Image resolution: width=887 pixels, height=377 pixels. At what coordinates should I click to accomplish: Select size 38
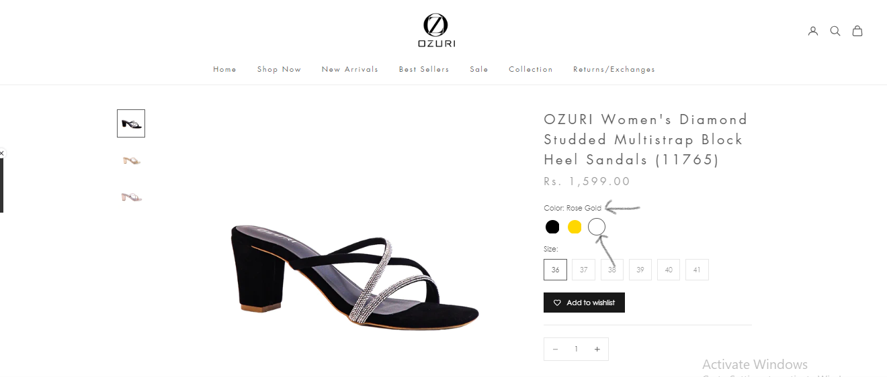coord(612,270)
